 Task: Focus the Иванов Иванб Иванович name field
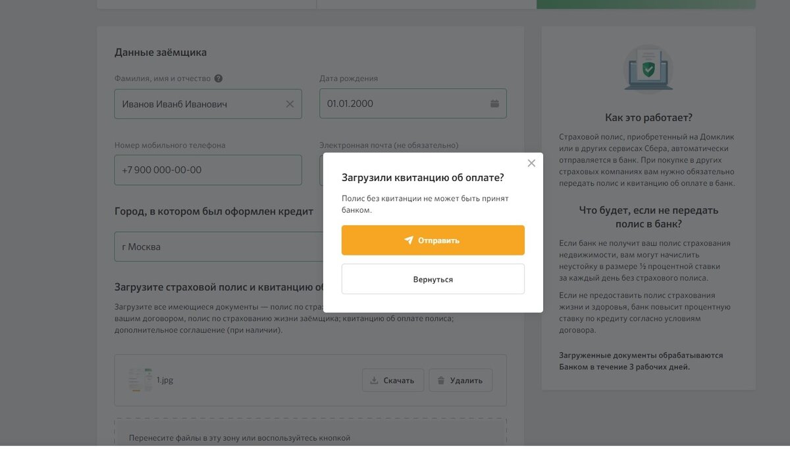208,104
